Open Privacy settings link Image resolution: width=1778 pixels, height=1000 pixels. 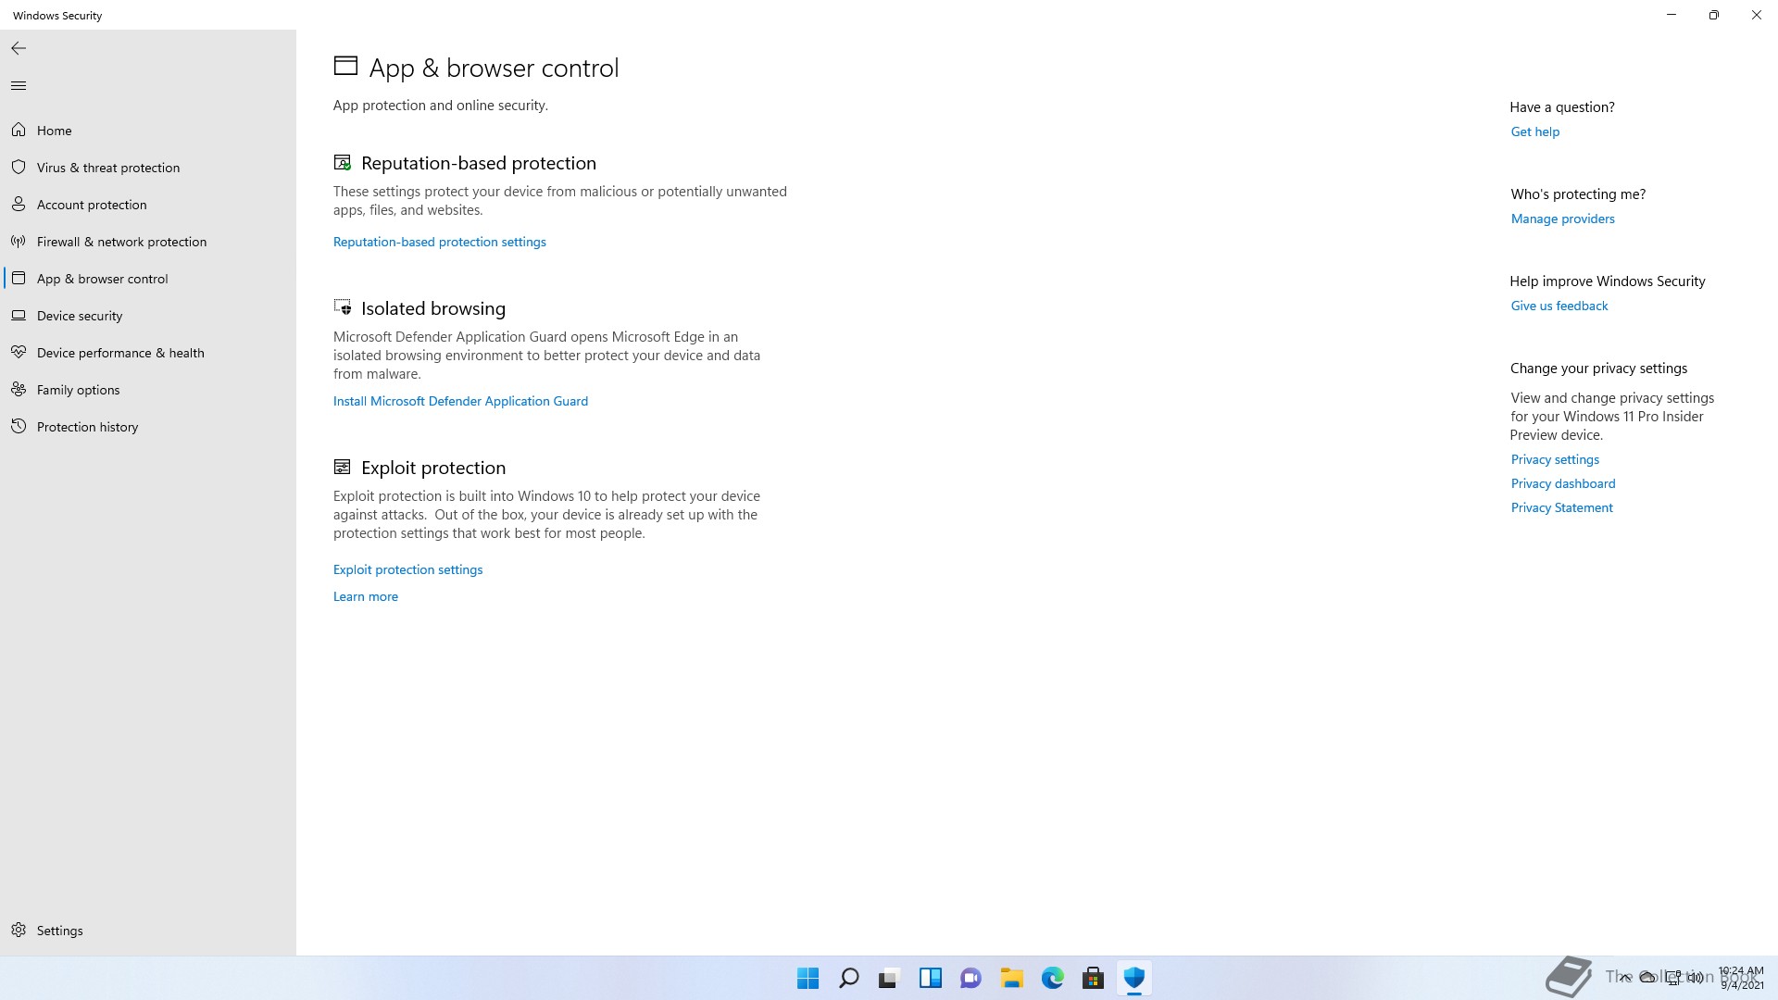[x=1555, y=459]
